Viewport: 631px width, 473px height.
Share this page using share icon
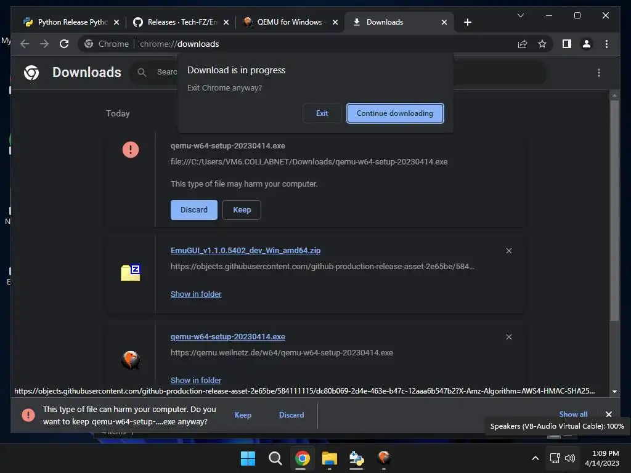pos(523,44)
